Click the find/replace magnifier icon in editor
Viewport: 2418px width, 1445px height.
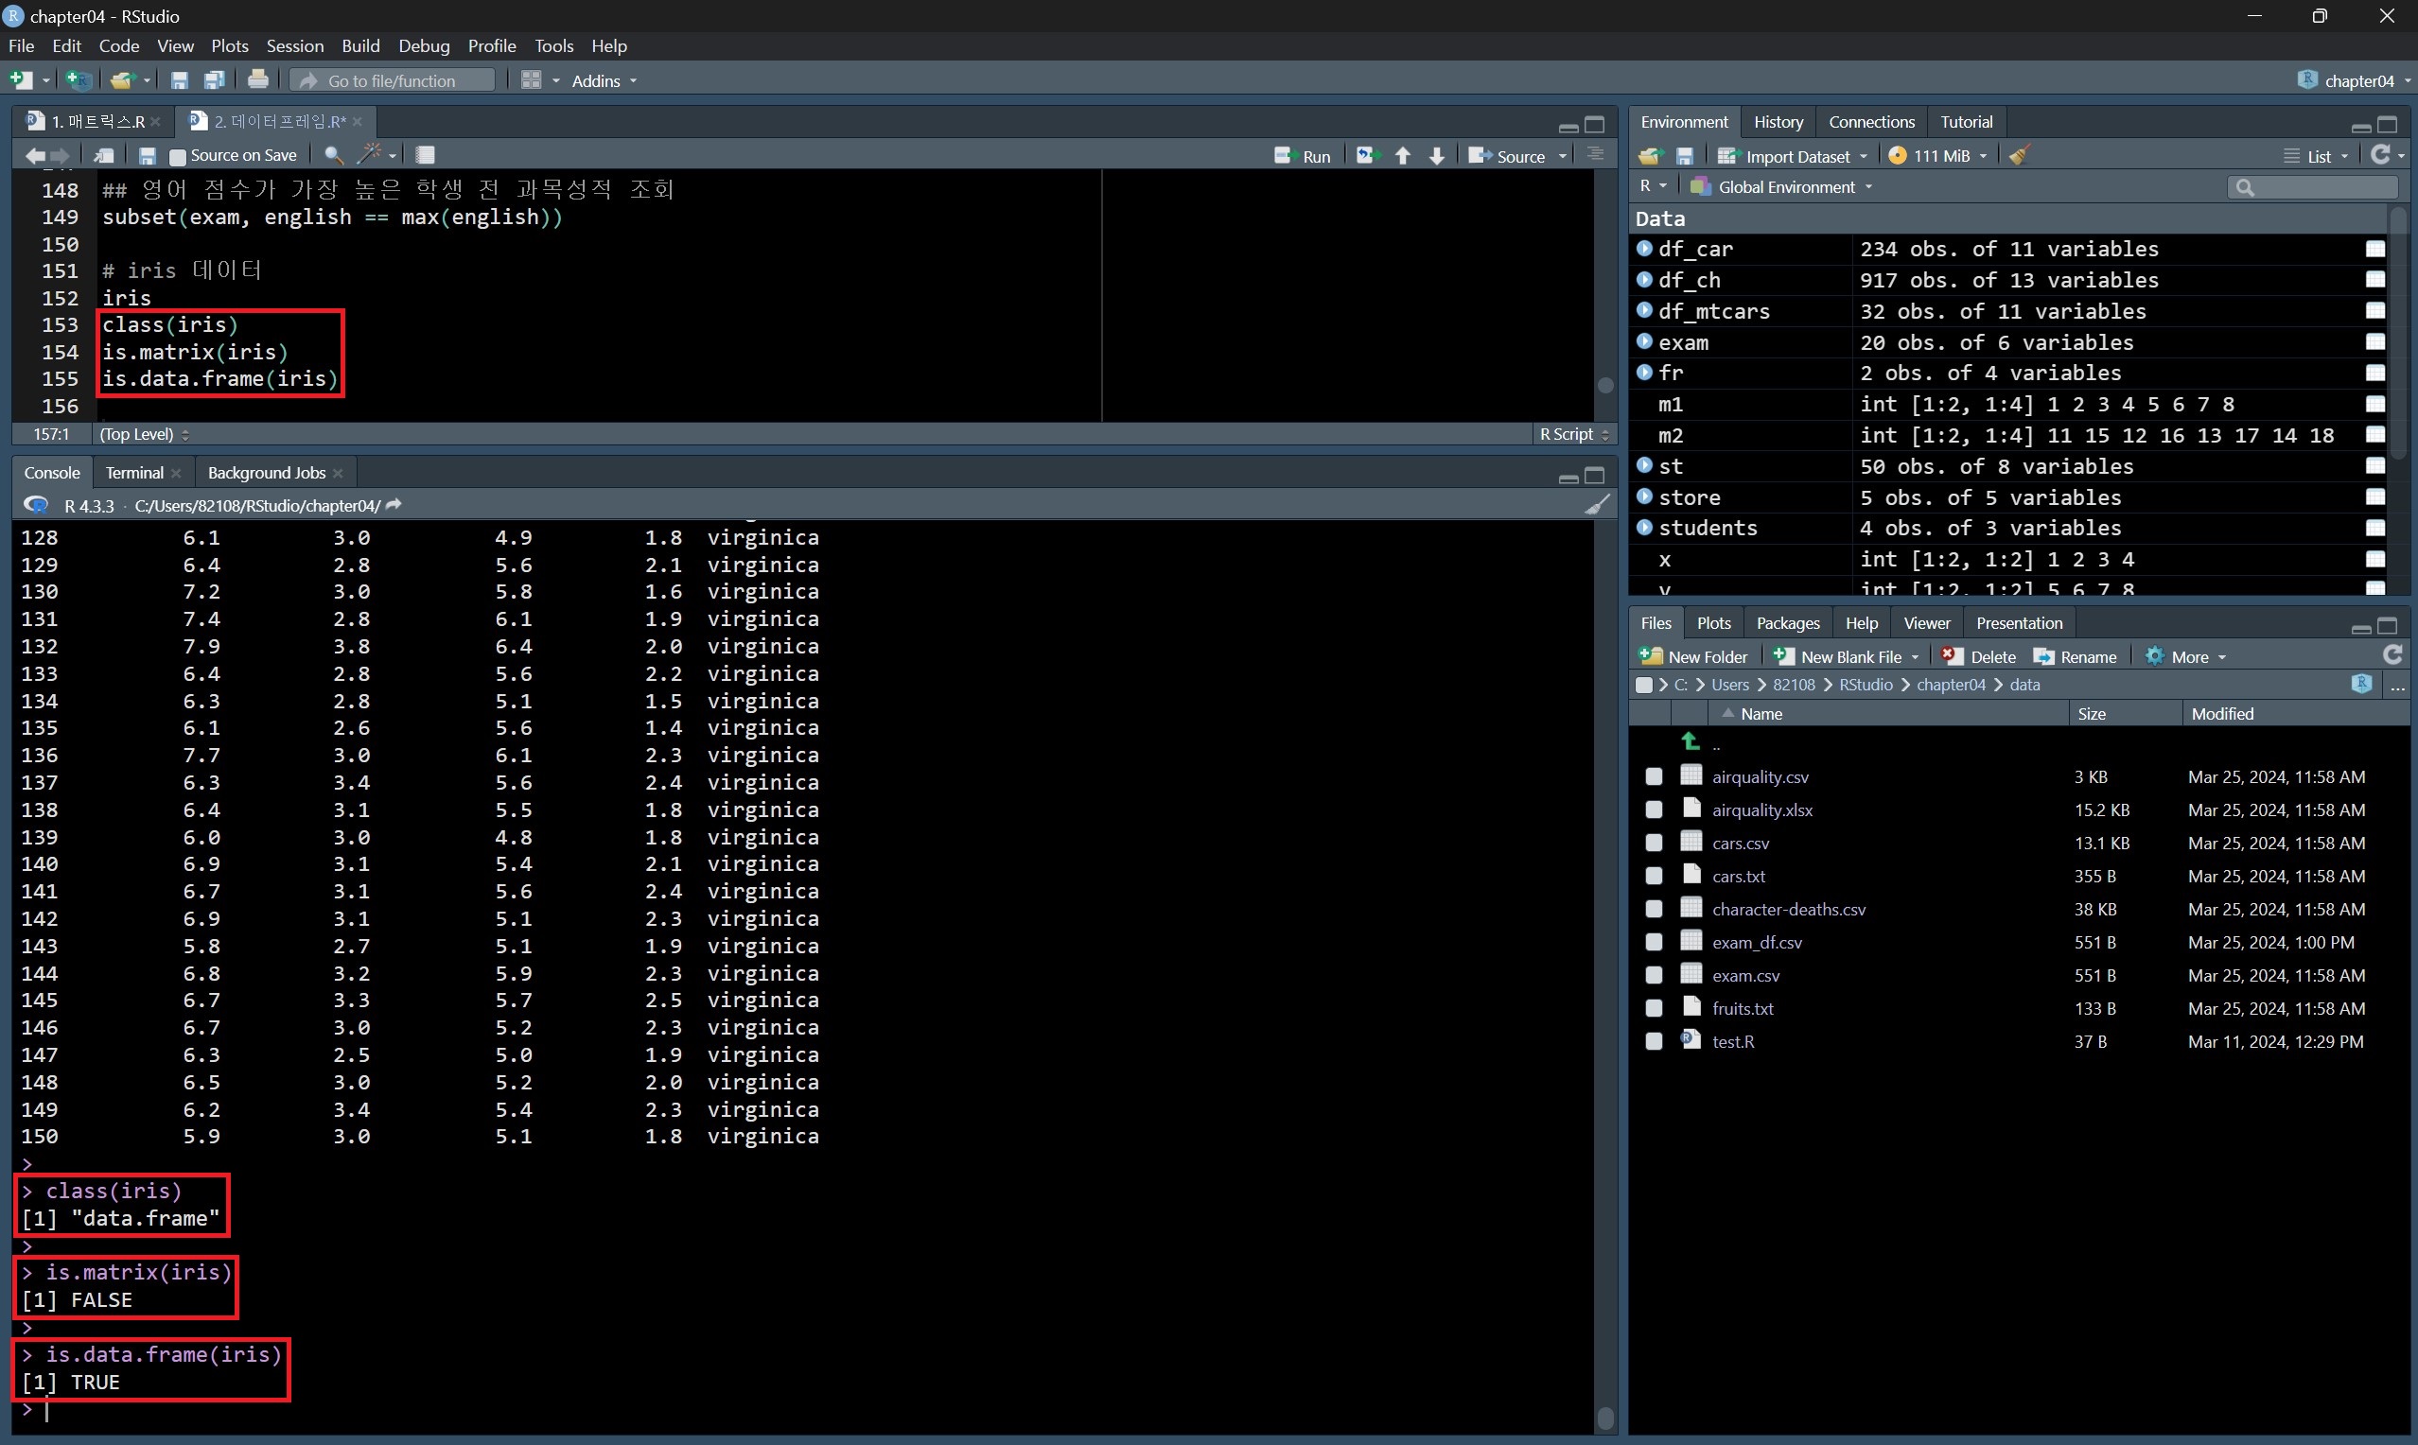[x=332, y=155]
